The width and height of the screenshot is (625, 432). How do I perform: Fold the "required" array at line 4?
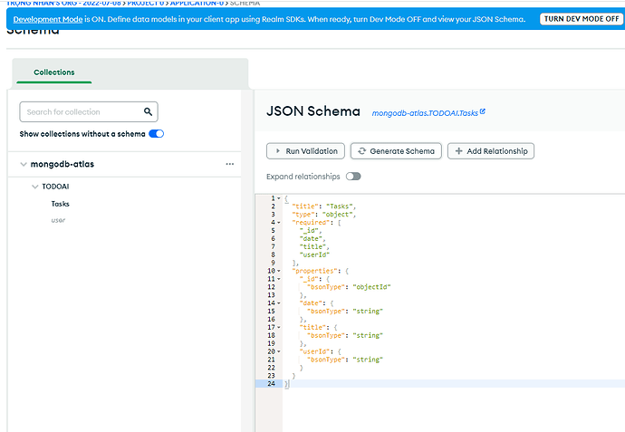tap(279, 222)
